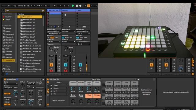Select the 1 909 Core Kit track header

(x=54, y=10)
